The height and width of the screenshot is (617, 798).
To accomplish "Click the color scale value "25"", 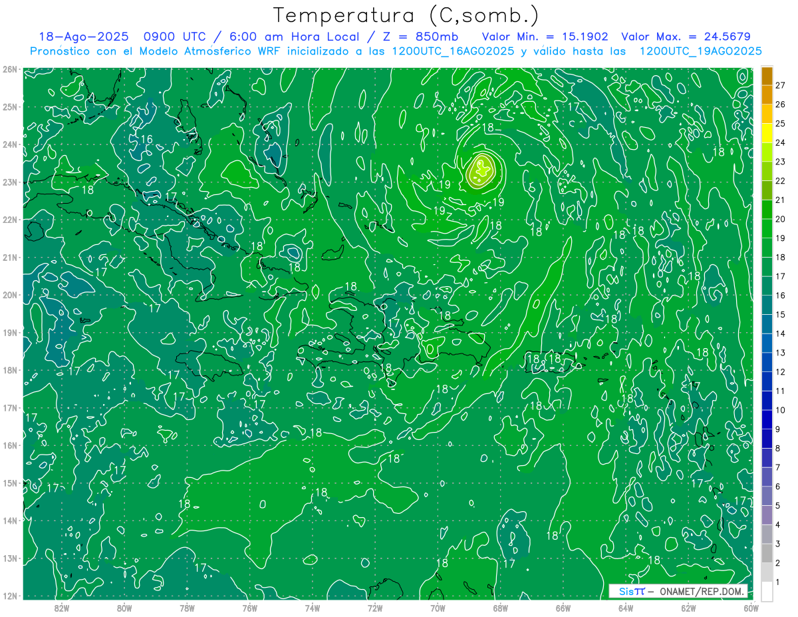I will pos(780,123).
